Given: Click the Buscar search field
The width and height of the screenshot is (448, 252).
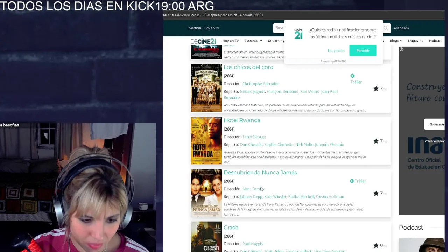Looking at the screenshot, I should point(279,28).
